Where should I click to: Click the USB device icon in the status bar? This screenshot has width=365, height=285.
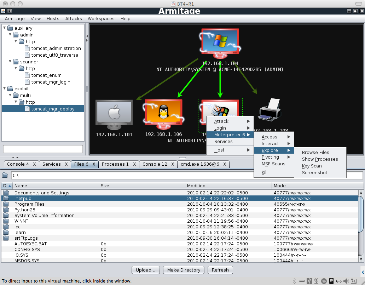point(309,281)
